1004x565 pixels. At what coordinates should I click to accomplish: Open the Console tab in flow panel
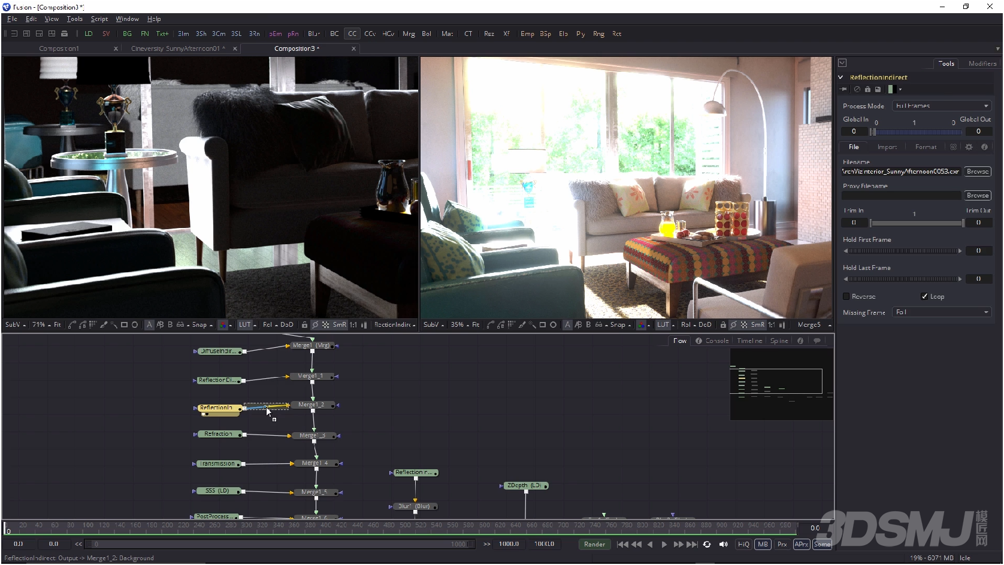pos(713,341)
